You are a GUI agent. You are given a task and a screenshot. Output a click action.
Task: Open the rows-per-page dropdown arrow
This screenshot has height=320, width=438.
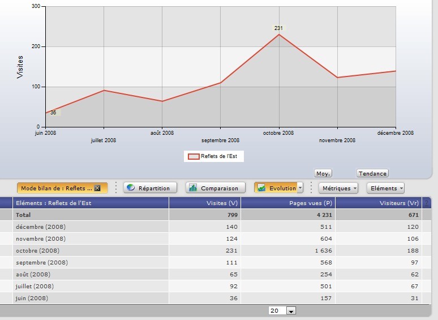[x=291, y=311]
